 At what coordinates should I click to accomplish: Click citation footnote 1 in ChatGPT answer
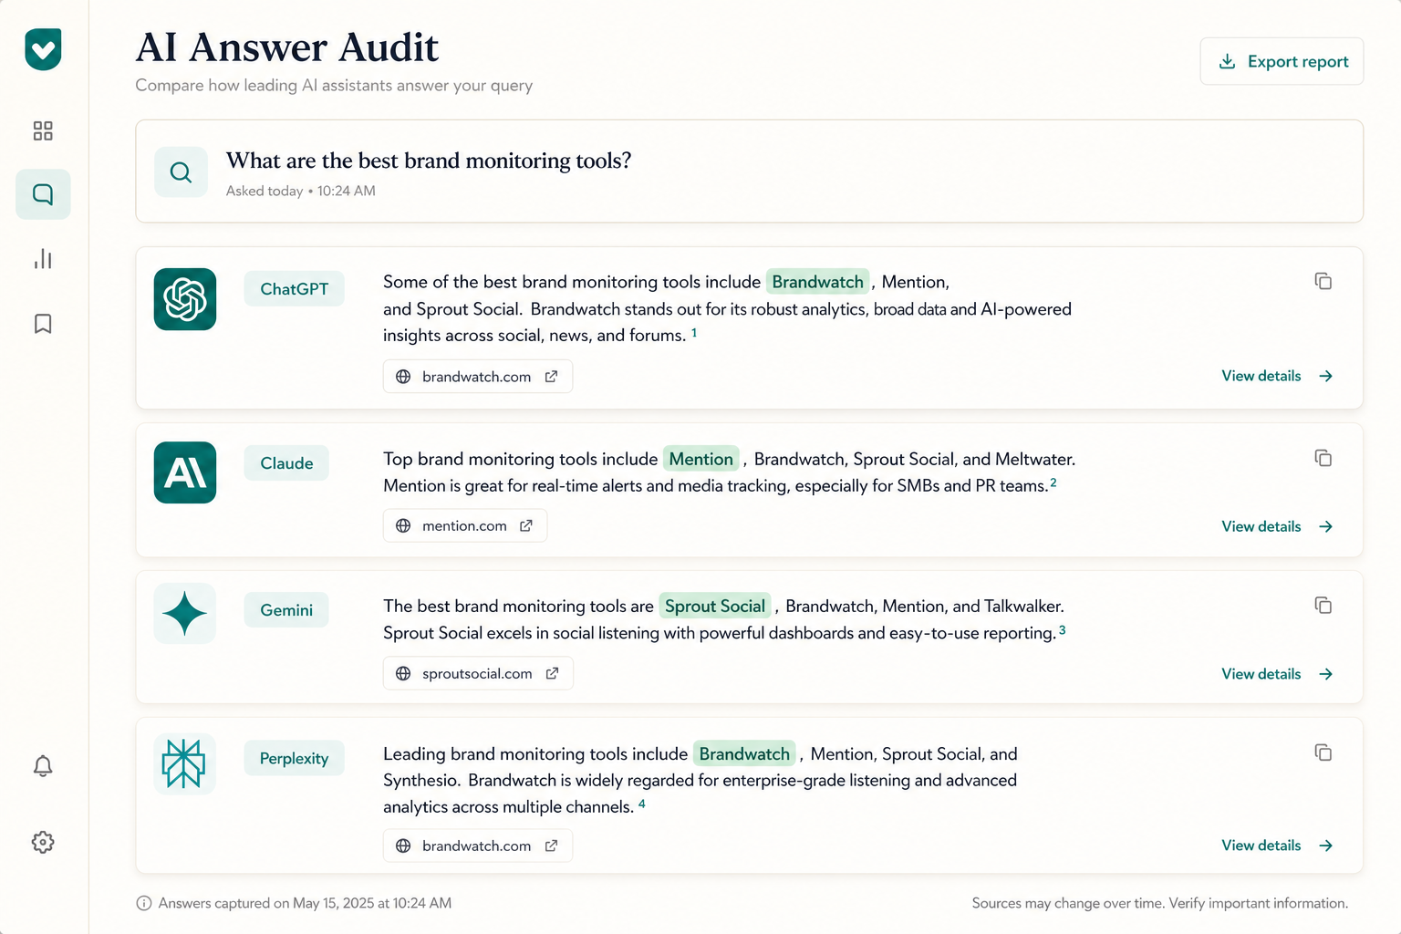pos(694,333)
